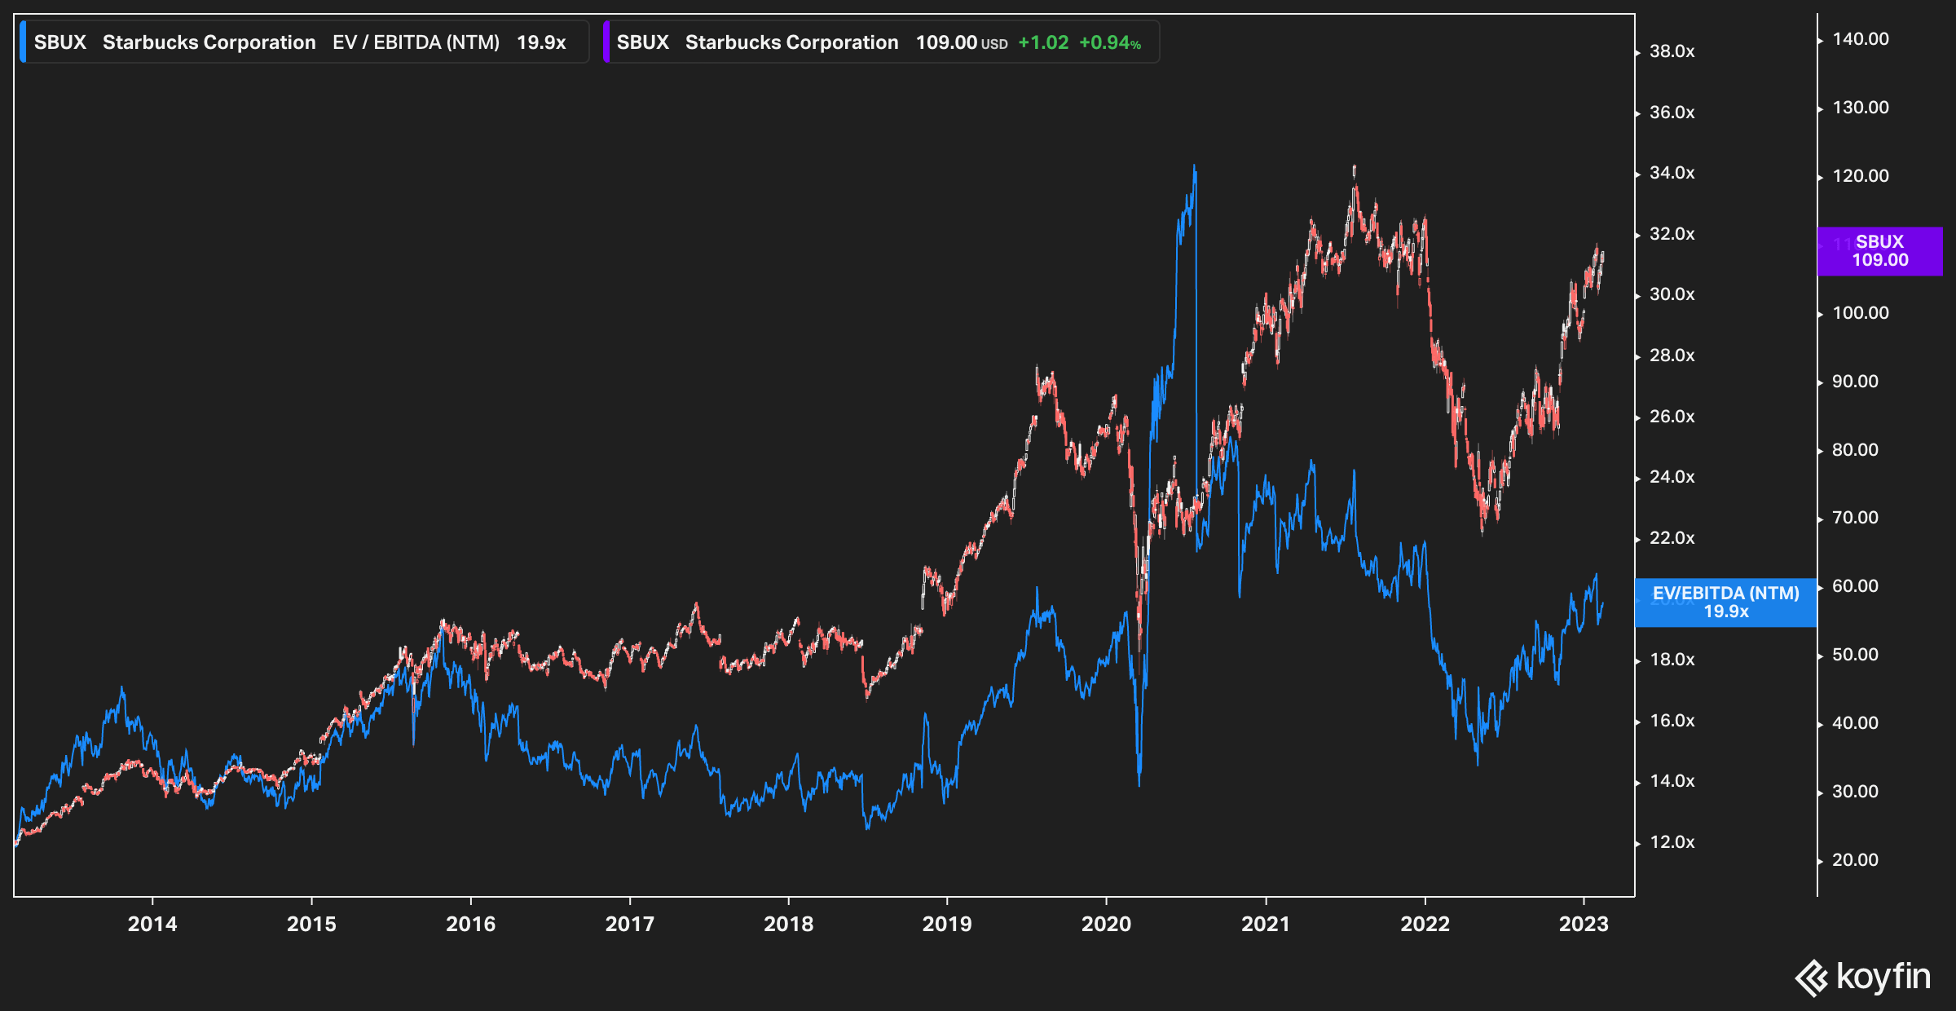Click the 12.0x value on the multiple axis
The height and width of the screenshot is (1011, 1956).
click(1672, 842)
